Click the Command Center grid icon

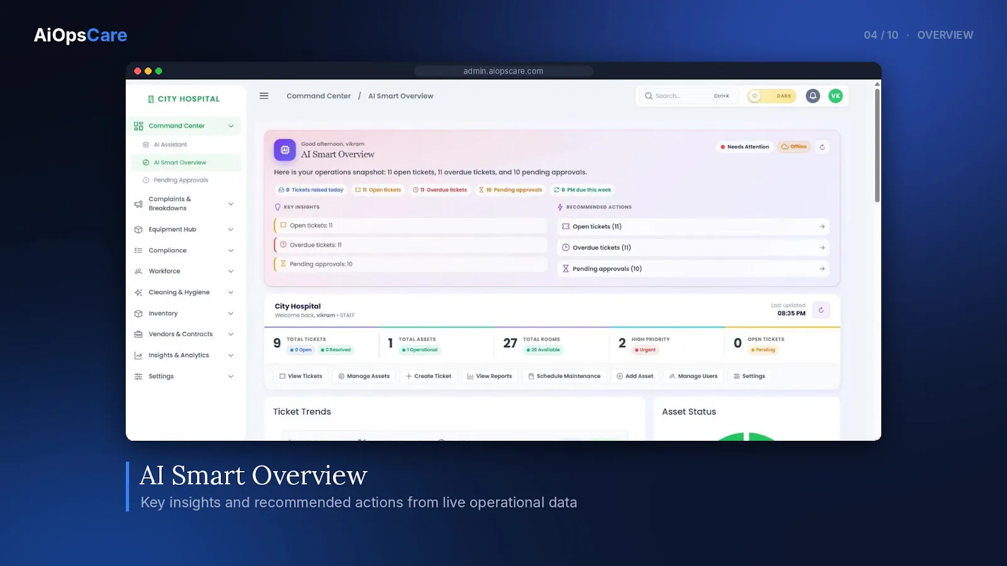coord(138,126)
